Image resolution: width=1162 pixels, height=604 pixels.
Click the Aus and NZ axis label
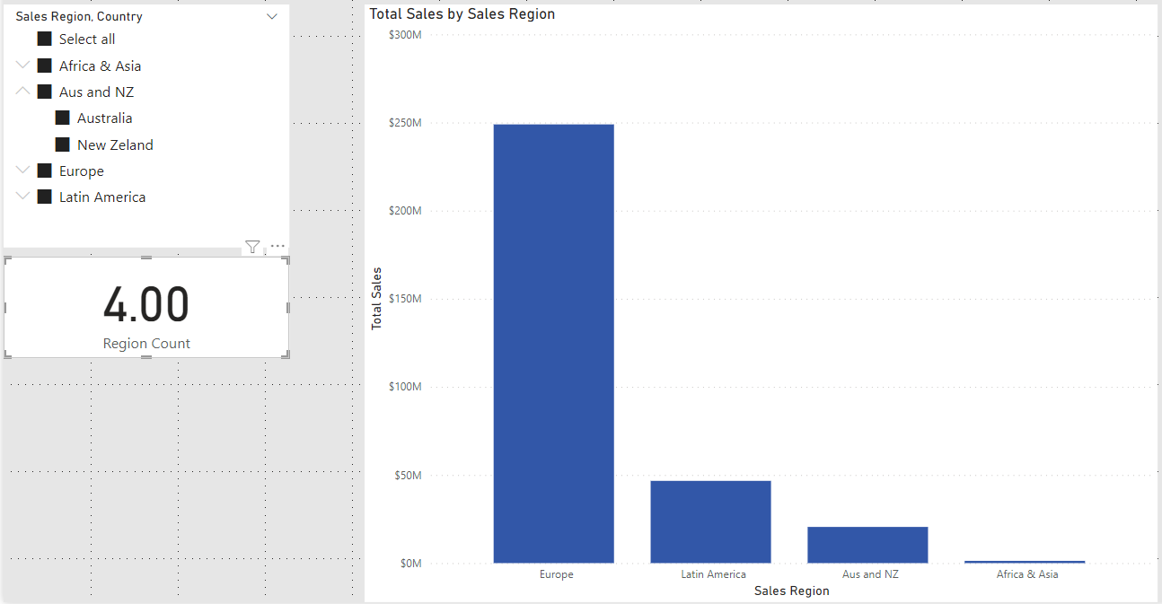pyautogui.click(x=870, y=574)
